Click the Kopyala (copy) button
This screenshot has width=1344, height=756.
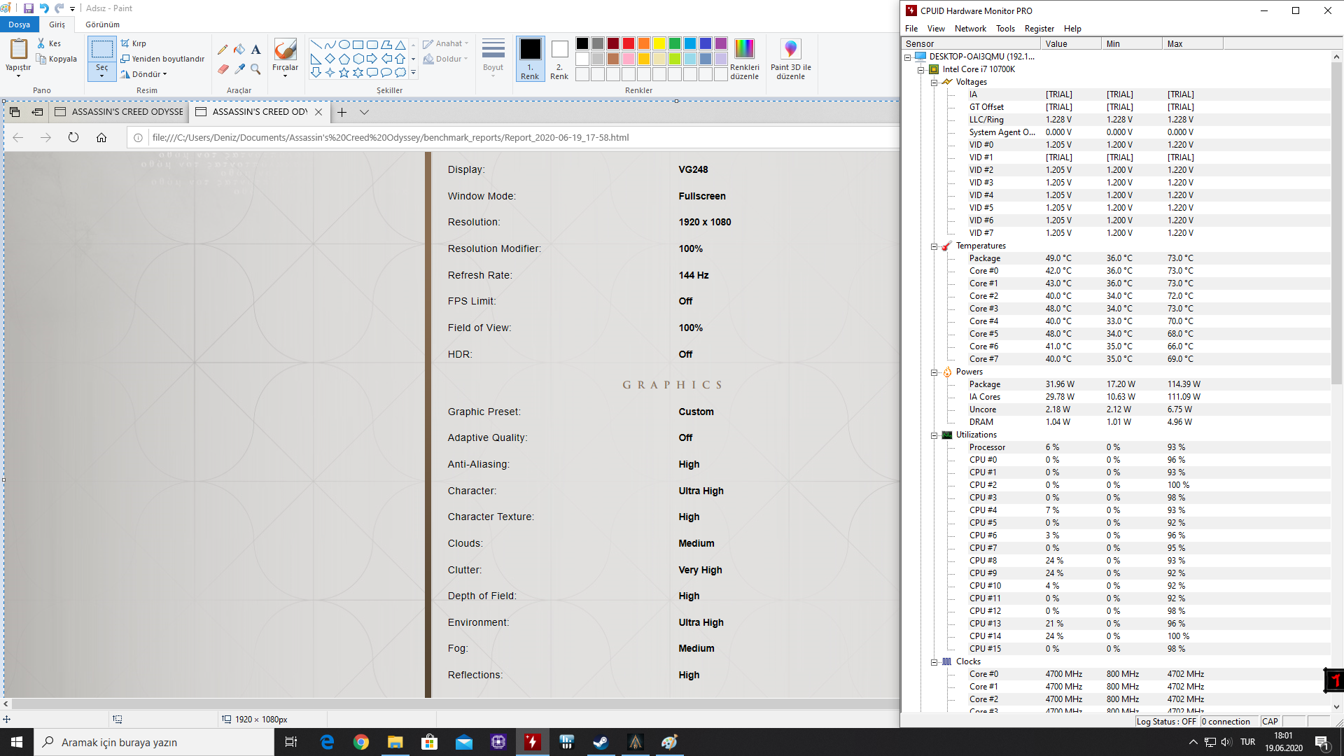click(56, 59)
